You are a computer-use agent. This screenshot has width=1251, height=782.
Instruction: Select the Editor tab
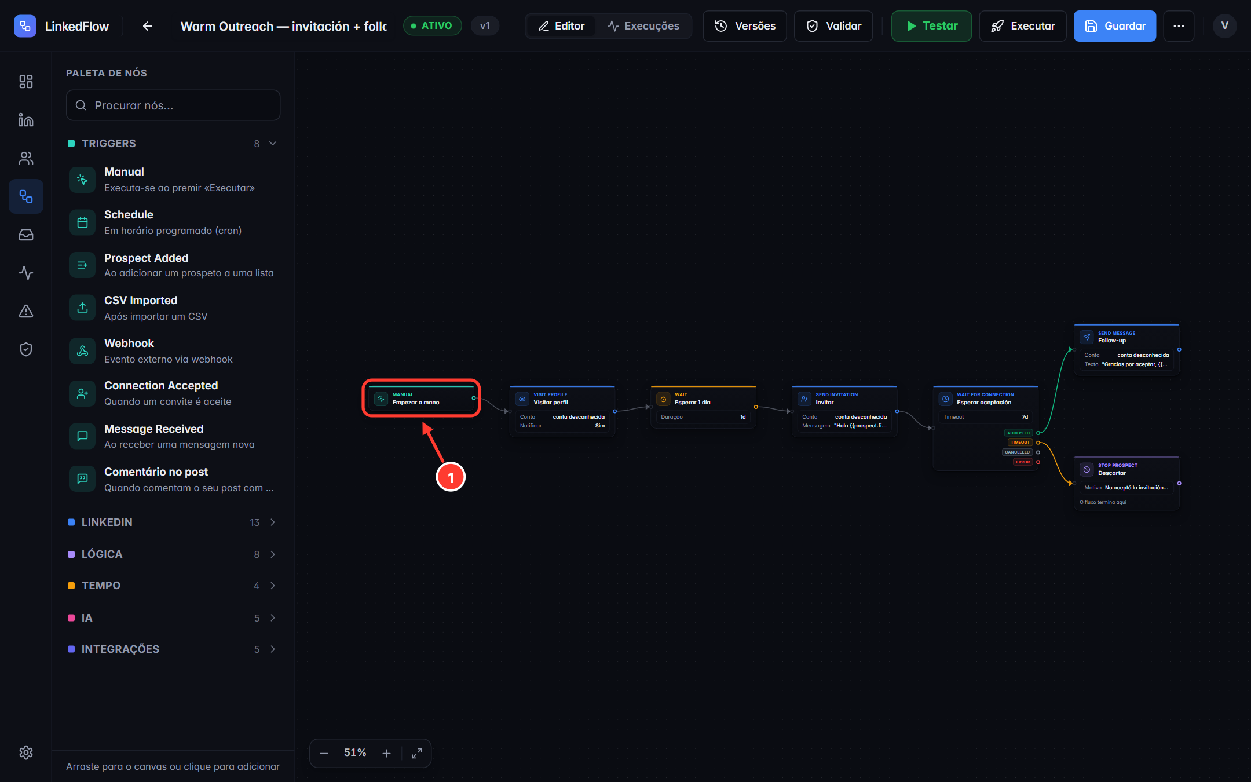pyautogui.click(x=561, y=26)
